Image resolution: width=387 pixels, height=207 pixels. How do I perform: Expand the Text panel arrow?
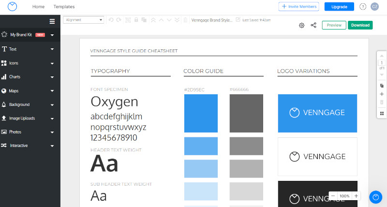click(x=52, y=49)
